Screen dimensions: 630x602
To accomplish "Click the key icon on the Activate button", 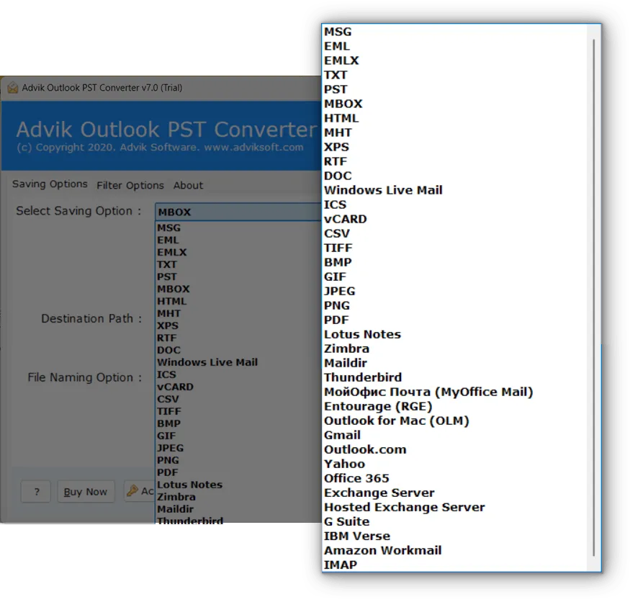I will (132, 490).
